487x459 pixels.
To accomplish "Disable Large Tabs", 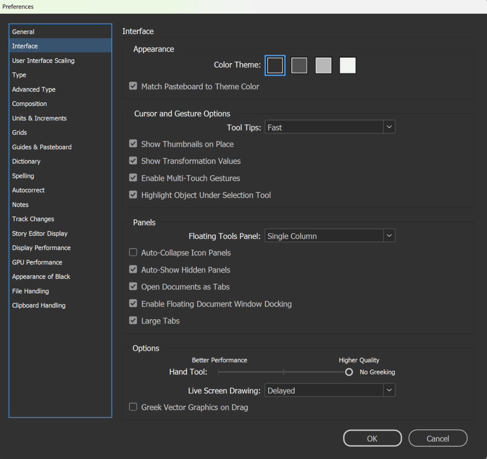I will (133, 320).
